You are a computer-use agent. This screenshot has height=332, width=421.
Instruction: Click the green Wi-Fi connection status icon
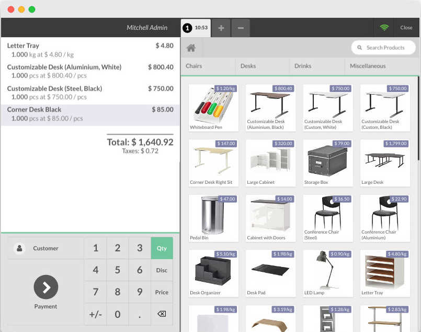coord(384,27)
